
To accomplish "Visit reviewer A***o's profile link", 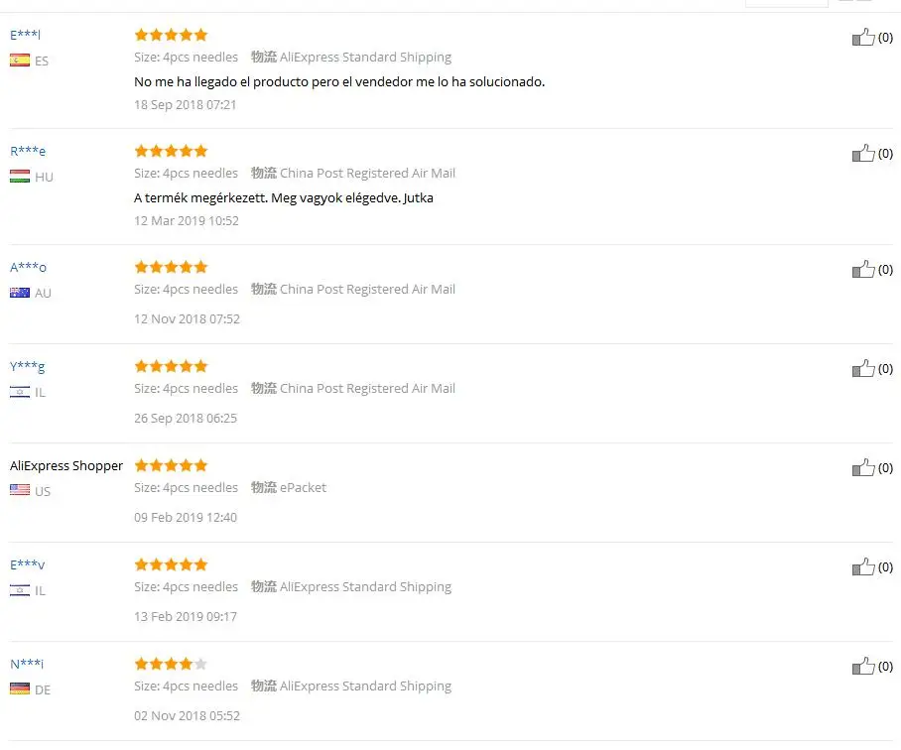I will 28,267.
